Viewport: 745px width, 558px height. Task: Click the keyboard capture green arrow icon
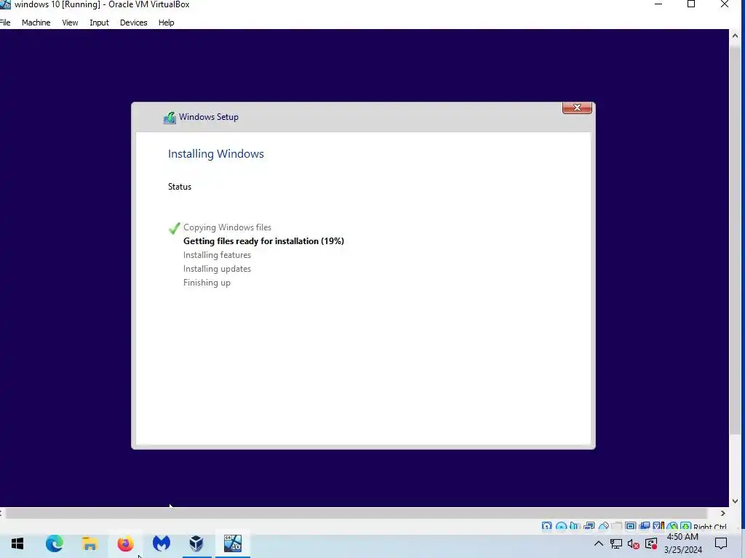685,526
